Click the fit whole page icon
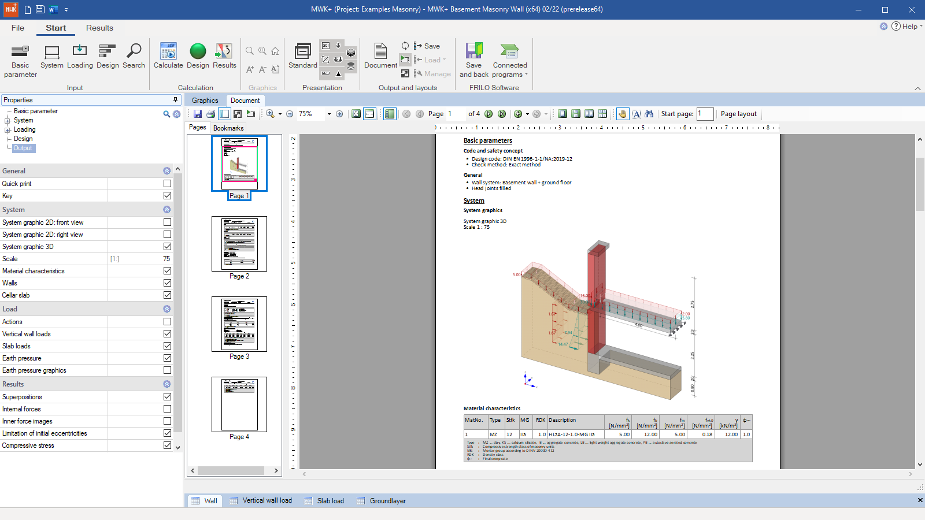Image resolution: width=925 pixels, height=520 pixels. [356, 114]
